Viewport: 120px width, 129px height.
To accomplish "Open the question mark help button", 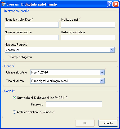I will pyautogui.click(x=110, y=4).
